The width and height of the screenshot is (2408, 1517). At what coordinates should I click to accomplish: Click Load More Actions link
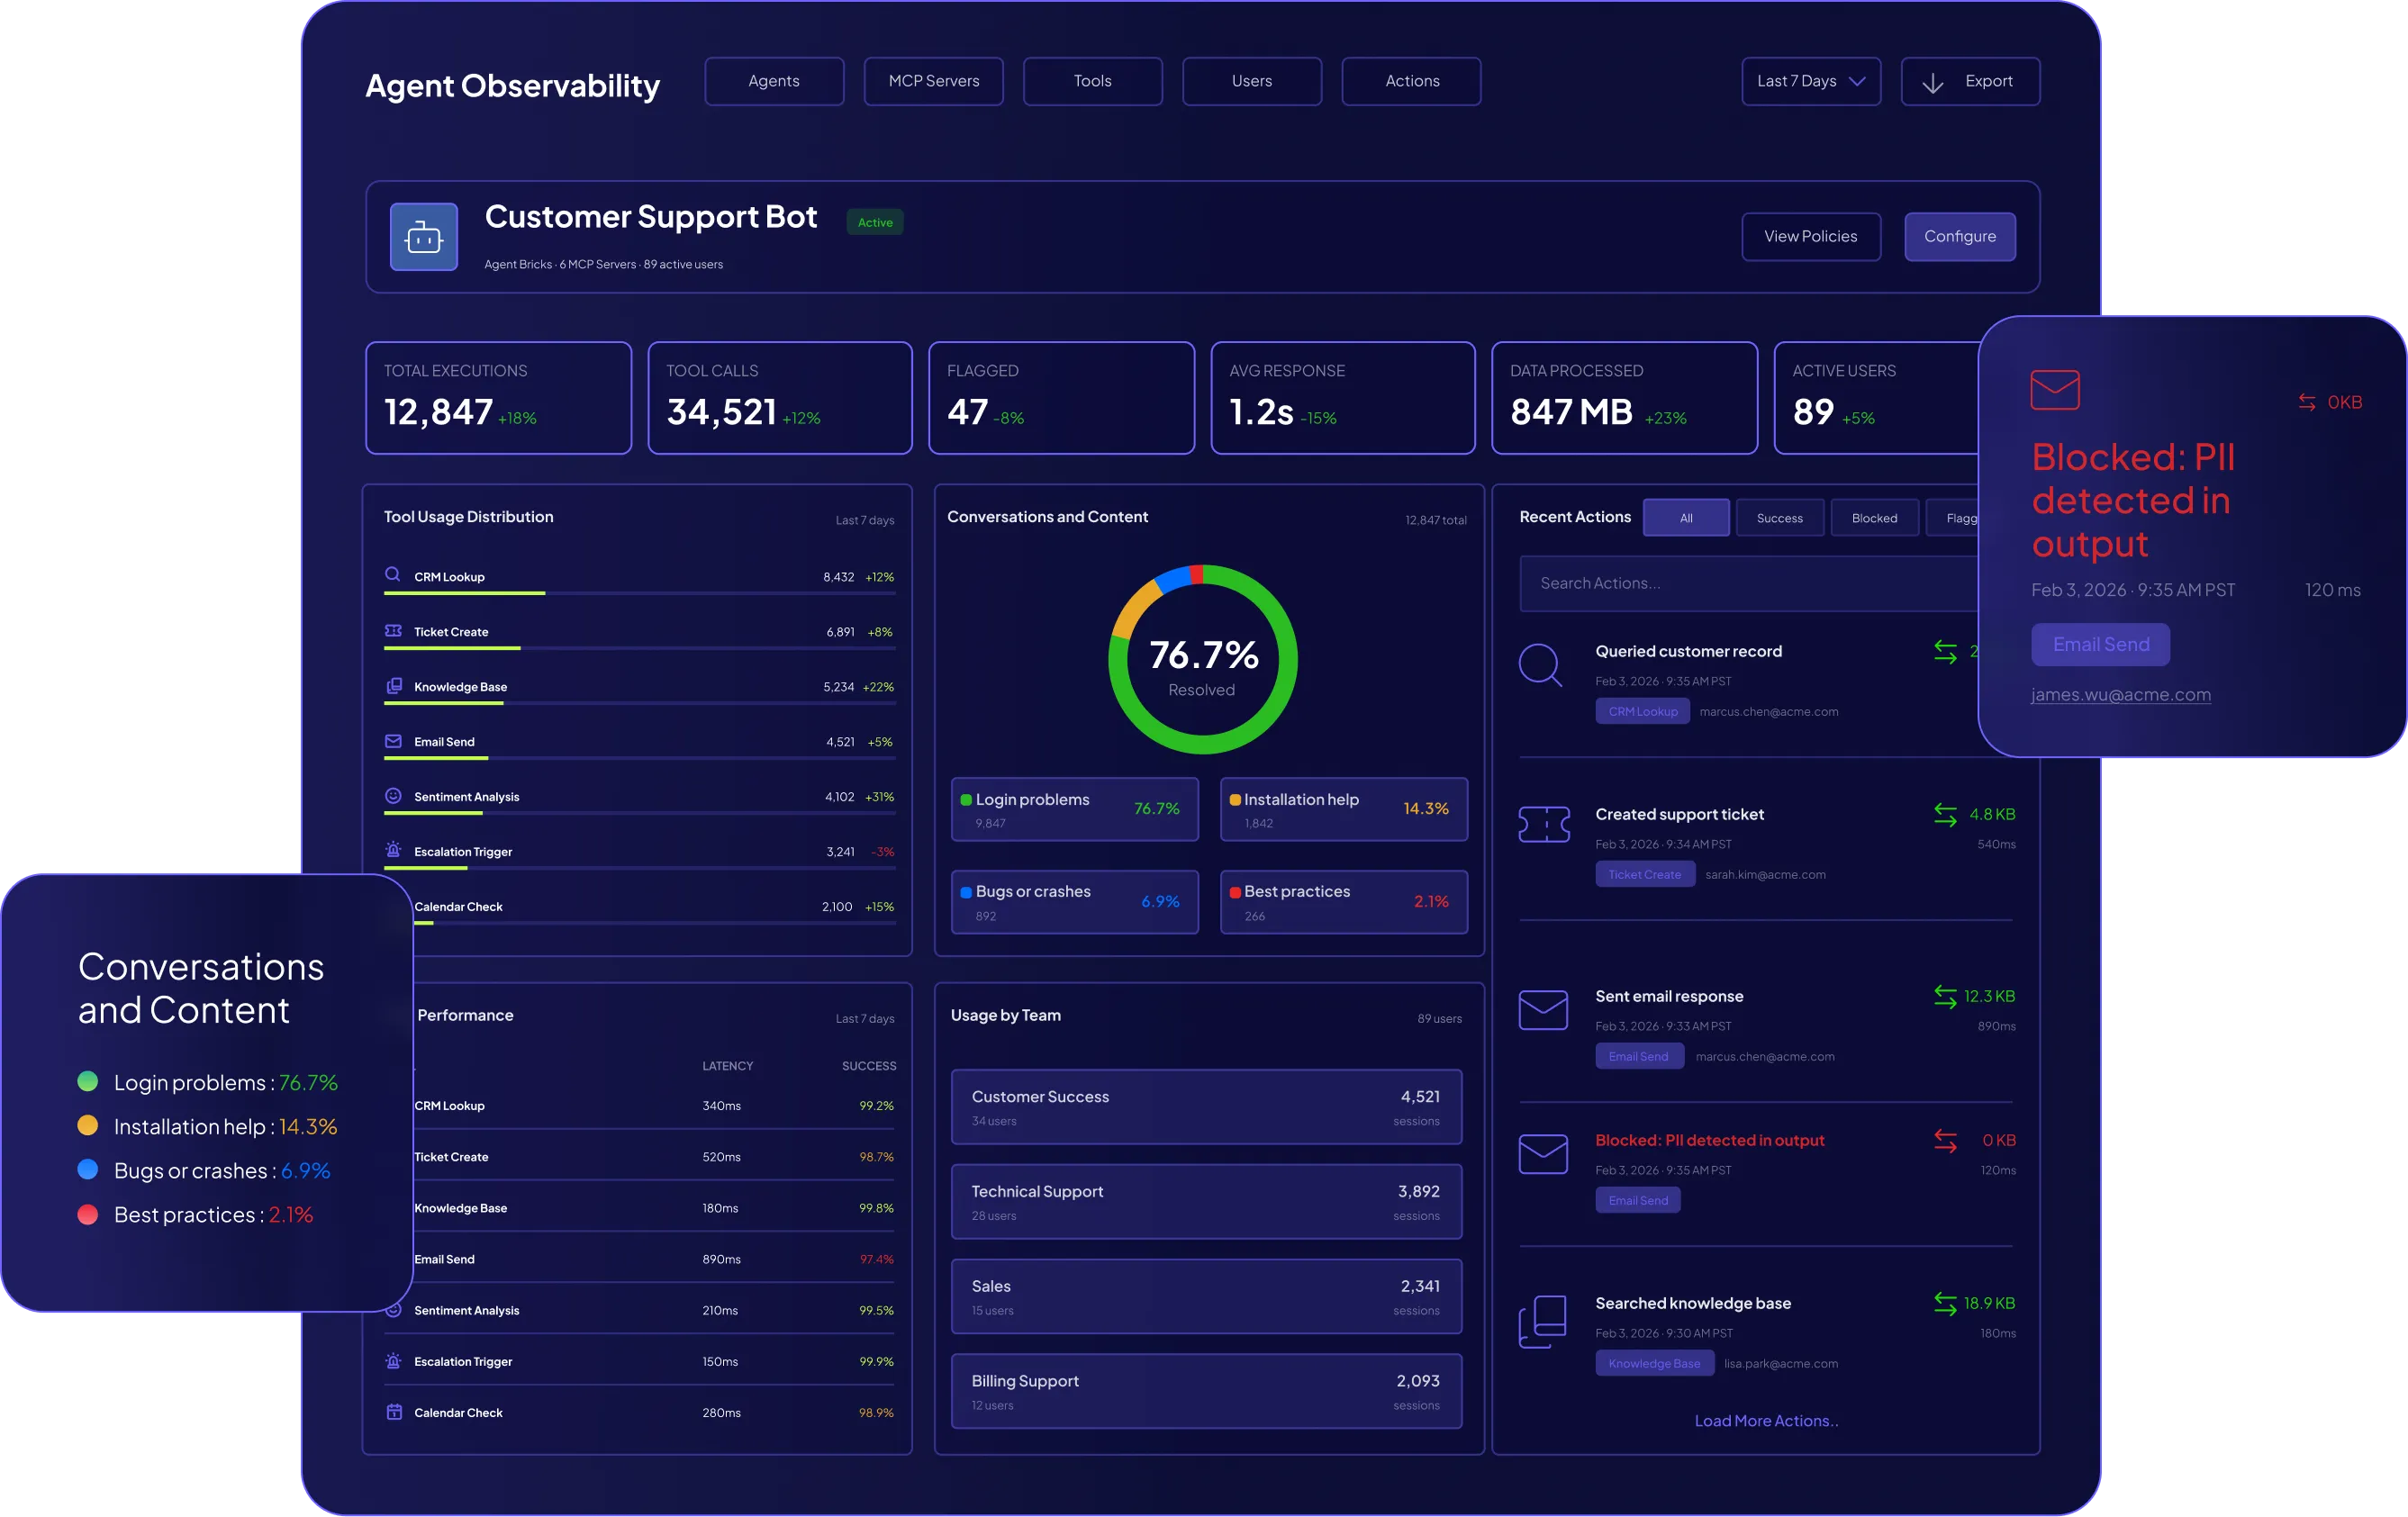tap(1765, 1421)
